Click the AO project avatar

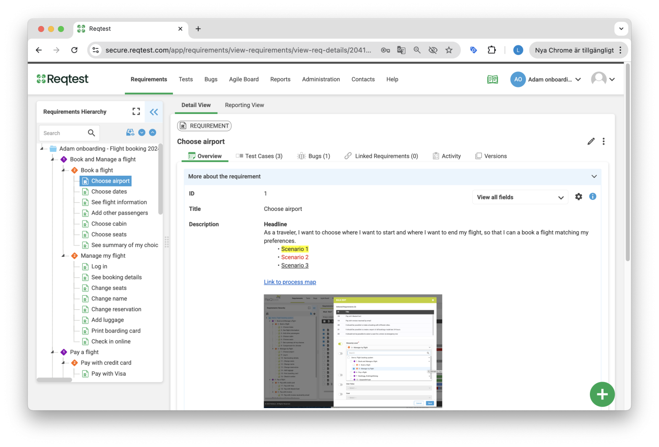coord(518,79)
